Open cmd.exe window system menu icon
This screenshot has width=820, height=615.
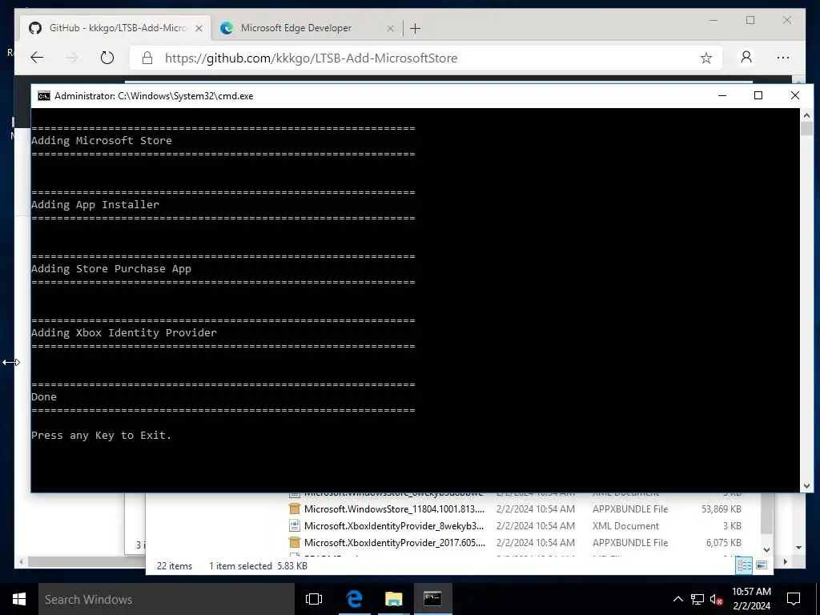44,96
